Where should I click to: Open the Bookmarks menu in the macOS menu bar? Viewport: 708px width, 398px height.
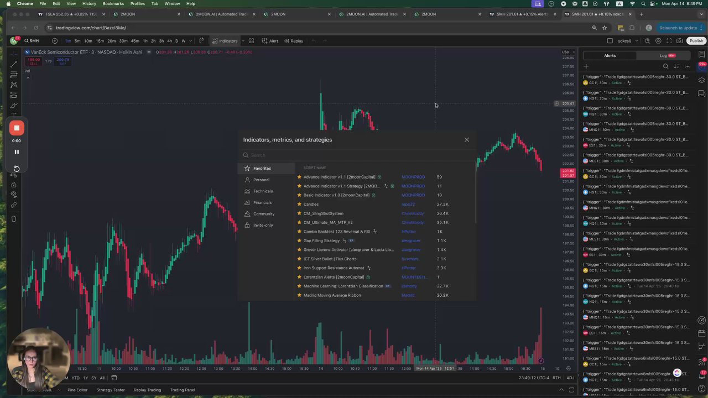(113, 3)
